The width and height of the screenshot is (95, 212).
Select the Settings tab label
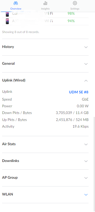click(x=75, y=9)
